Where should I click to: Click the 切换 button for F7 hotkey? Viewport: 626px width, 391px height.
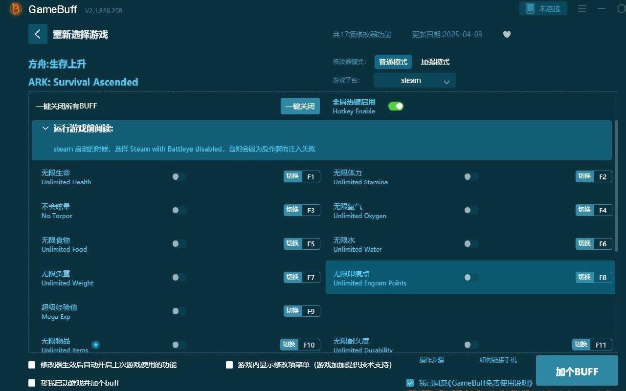pyautogui.click(x=292, y=278)
